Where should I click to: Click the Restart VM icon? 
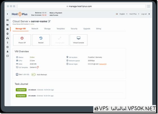click(x=41, y=38)
